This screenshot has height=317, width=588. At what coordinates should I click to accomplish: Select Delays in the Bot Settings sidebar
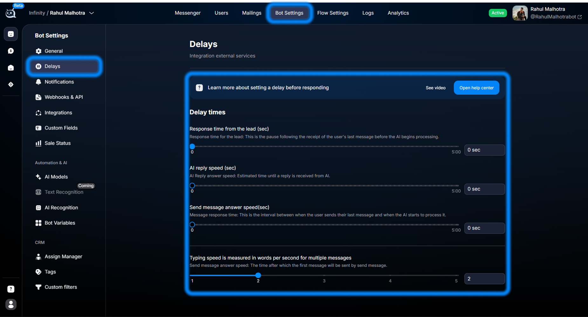[64, 66]
